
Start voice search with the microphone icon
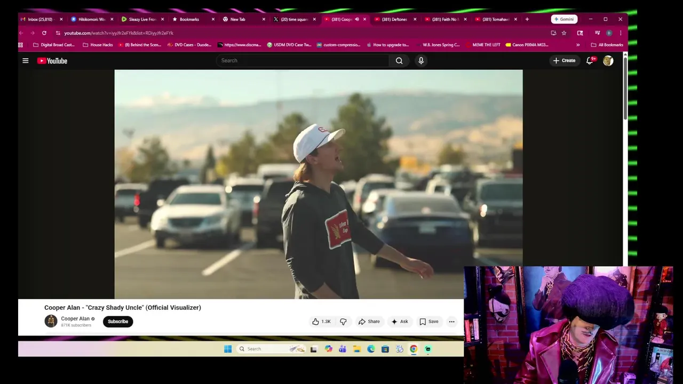point(421,61)
